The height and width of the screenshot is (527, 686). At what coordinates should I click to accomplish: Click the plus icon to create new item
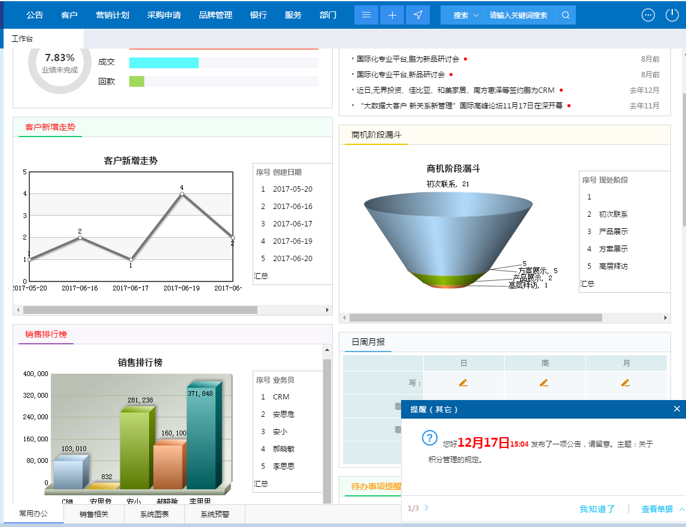(x=392, y=14)
